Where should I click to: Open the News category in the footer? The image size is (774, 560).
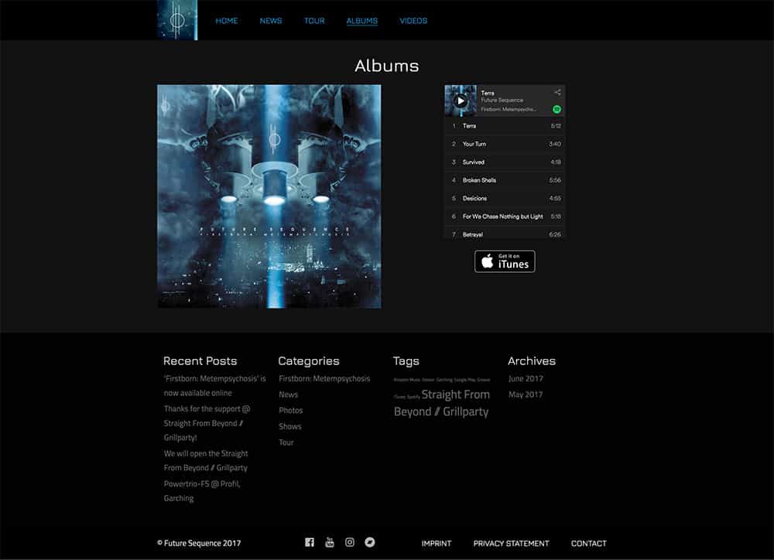288,394
